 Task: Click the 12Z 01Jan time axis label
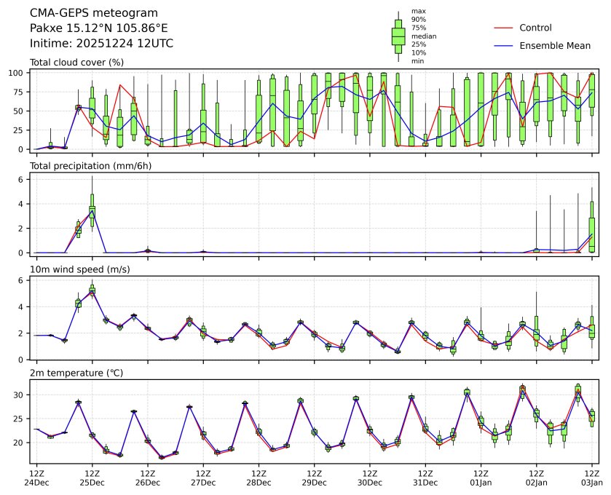[481, 478]
